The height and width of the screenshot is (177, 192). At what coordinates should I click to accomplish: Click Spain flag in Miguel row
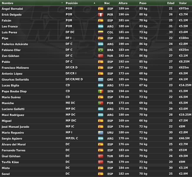[101, 121]
